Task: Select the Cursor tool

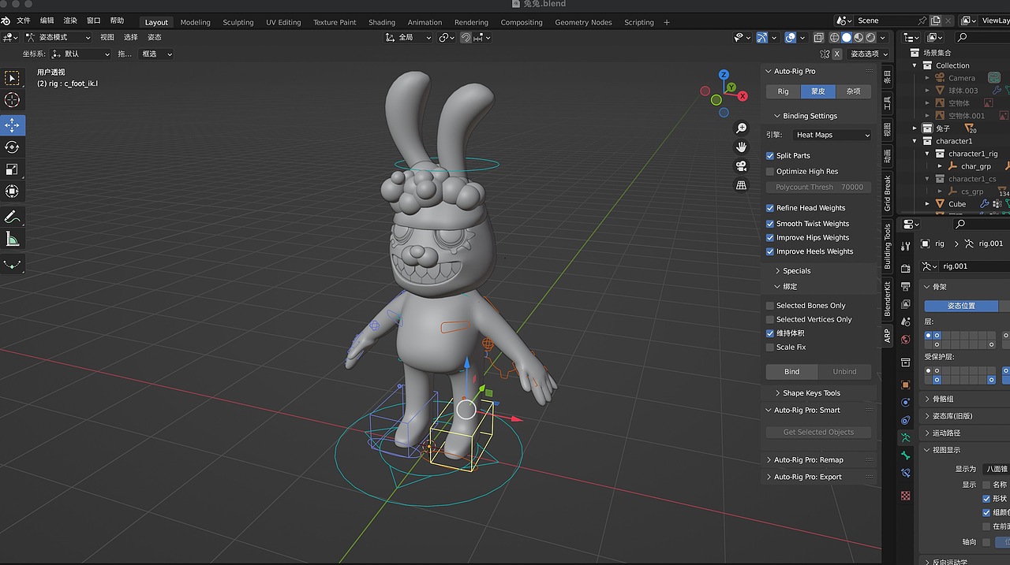Action: pyautogui.click(x=12, y=100)
